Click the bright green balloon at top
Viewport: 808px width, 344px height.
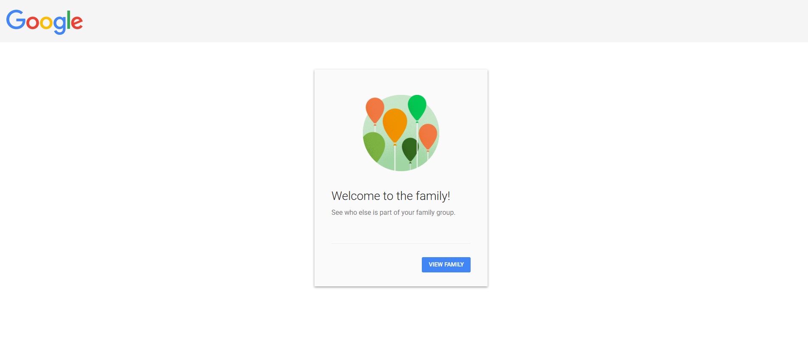click(417, 107)
